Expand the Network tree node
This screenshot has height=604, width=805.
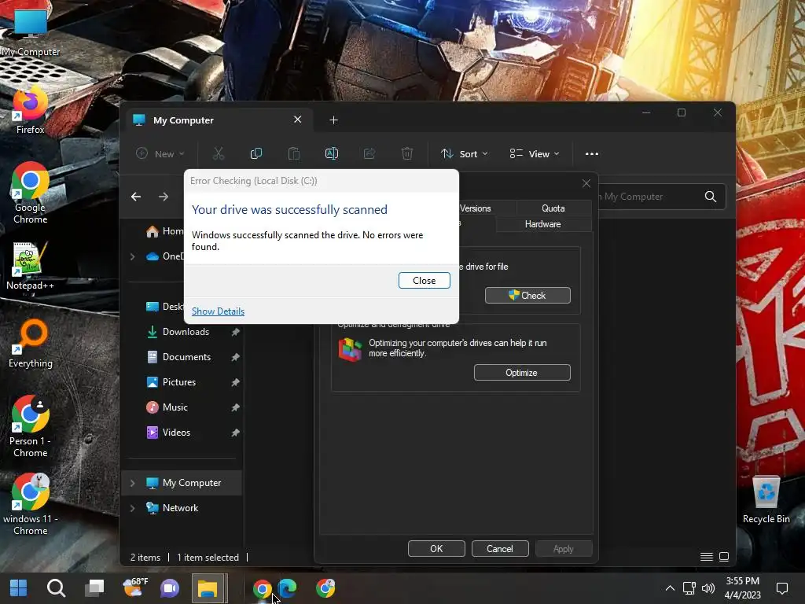coord(132,508)
